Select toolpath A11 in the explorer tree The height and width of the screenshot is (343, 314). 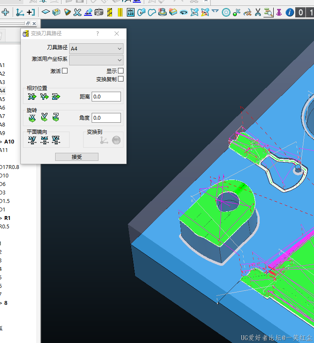pyautogui.click(x=4, y=150)
